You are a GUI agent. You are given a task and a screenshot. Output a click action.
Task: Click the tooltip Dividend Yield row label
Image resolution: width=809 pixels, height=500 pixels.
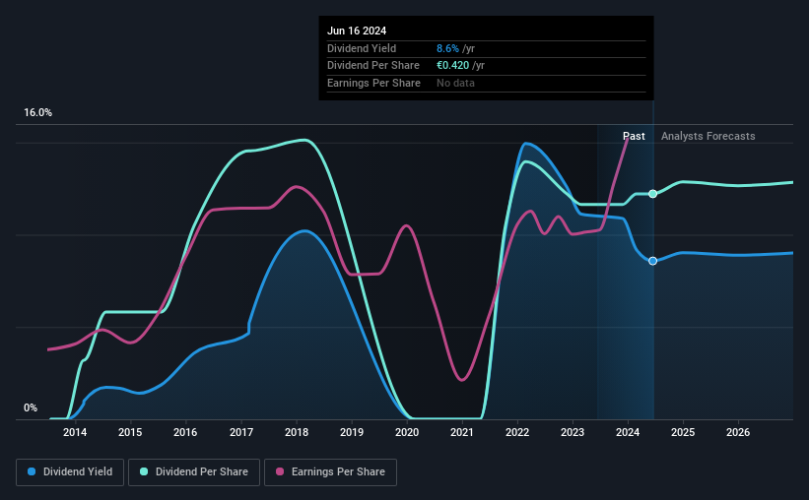click(x=362, y=48)
